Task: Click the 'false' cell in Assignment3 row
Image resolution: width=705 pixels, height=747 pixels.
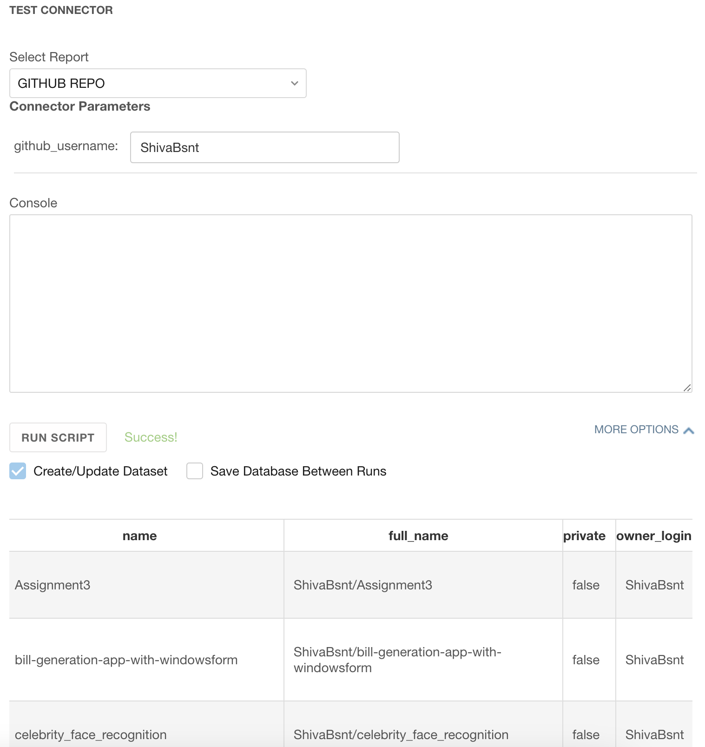Action: tap(586, 585)
